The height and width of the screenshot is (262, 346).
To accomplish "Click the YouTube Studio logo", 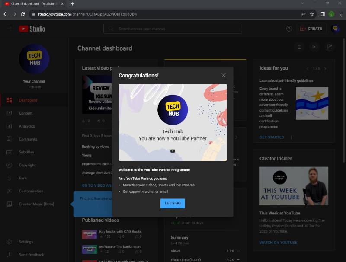I will point(32,29).
